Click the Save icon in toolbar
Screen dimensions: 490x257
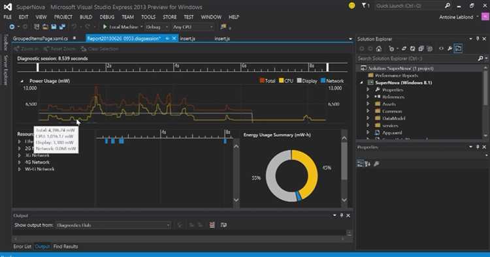tap(54, 27)
